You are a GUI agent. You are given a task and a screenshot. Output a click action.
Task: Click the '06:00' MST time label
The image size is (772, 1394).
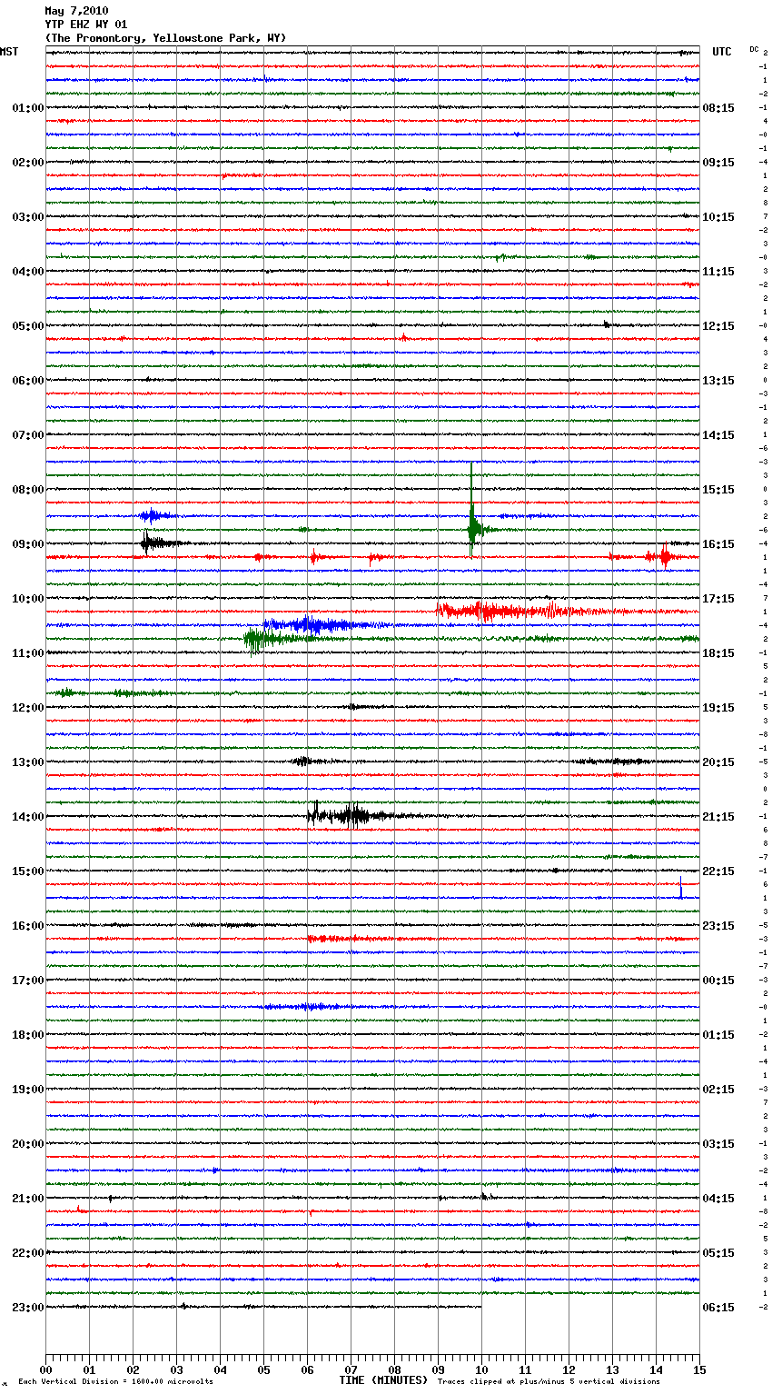pos(28,381)
